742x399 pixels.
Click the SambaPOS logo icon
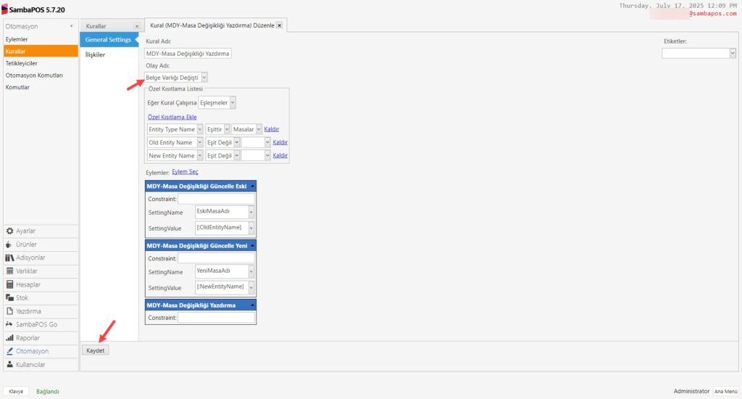pyautogui.click(x=5, y=9)
